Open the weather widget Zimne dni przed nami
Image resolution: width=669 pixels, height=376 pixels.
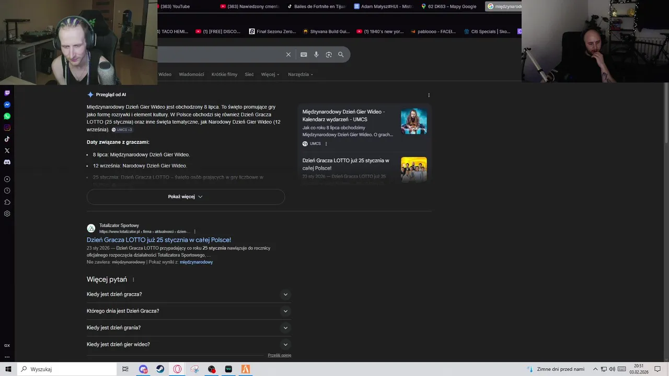point(556,369)
